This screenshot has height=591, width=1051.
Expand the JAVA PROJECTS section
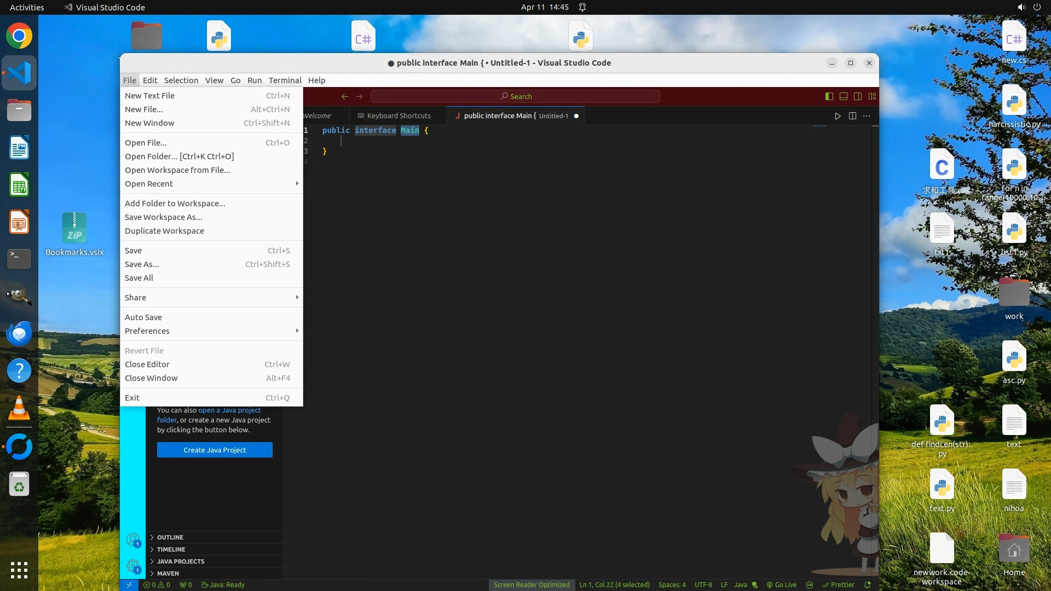point(181,561)
